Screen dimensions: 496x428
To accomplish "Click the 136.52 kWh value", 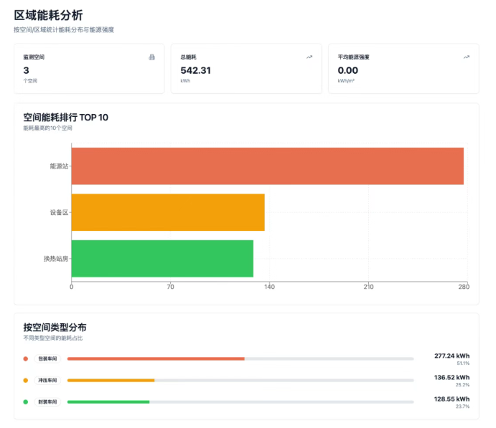I will coord(451,378).
